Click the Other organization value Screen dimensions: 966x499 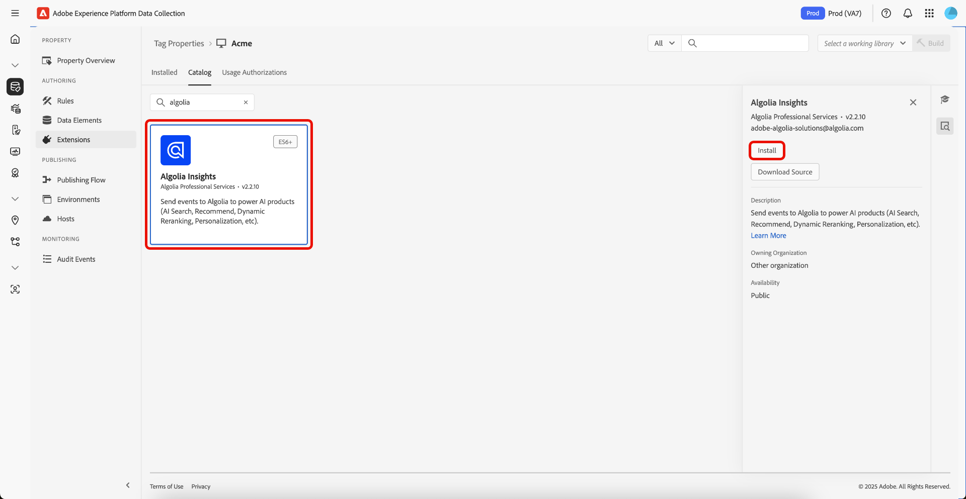(779, 265)
